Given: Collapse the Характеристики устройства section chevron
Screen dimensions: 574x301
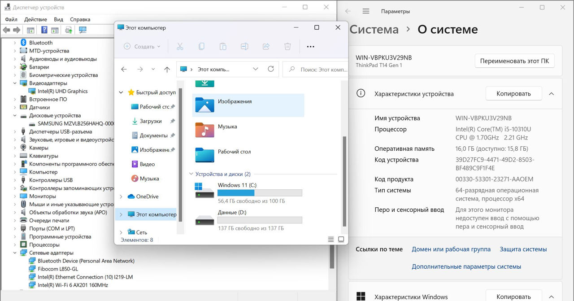Looking at the screenshot, I should [552, 94].
